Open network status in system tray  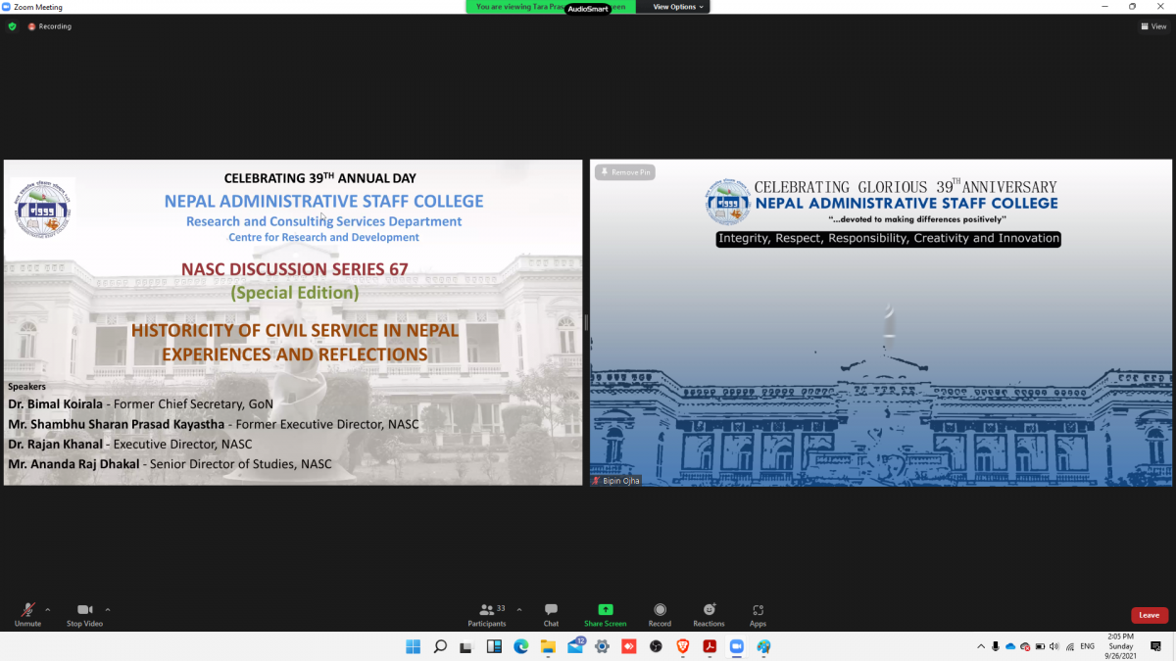[x=1070, y=646]
